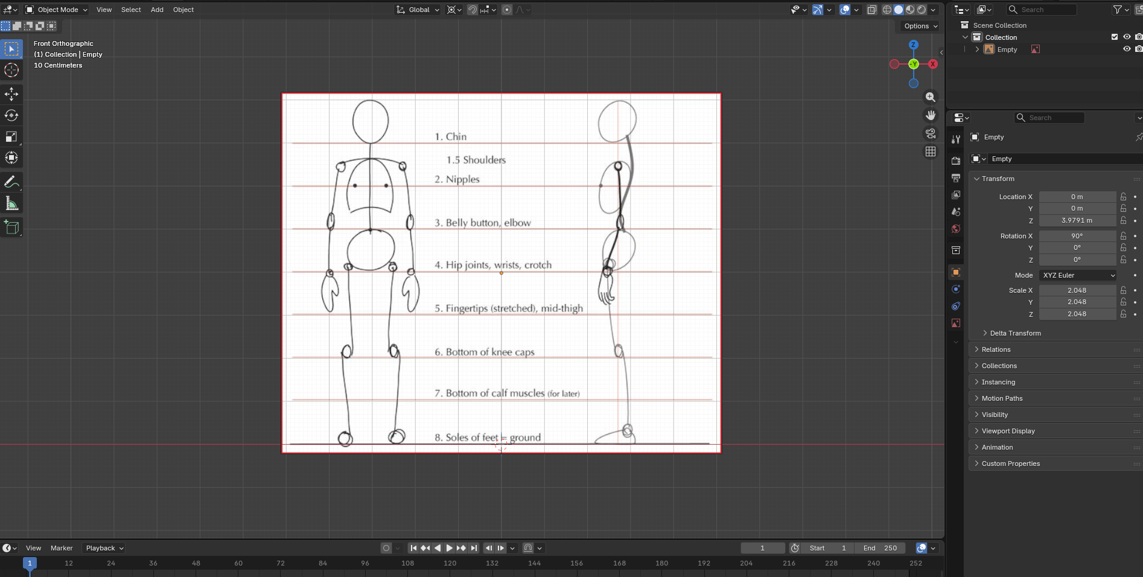Open the Object properties tab
This screenshot has width=1143, height=577.
(956, 272)
